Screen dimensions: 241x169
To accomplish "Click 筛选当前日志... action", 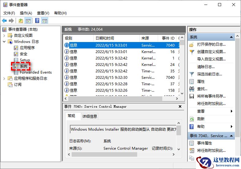I will (209, 74).
